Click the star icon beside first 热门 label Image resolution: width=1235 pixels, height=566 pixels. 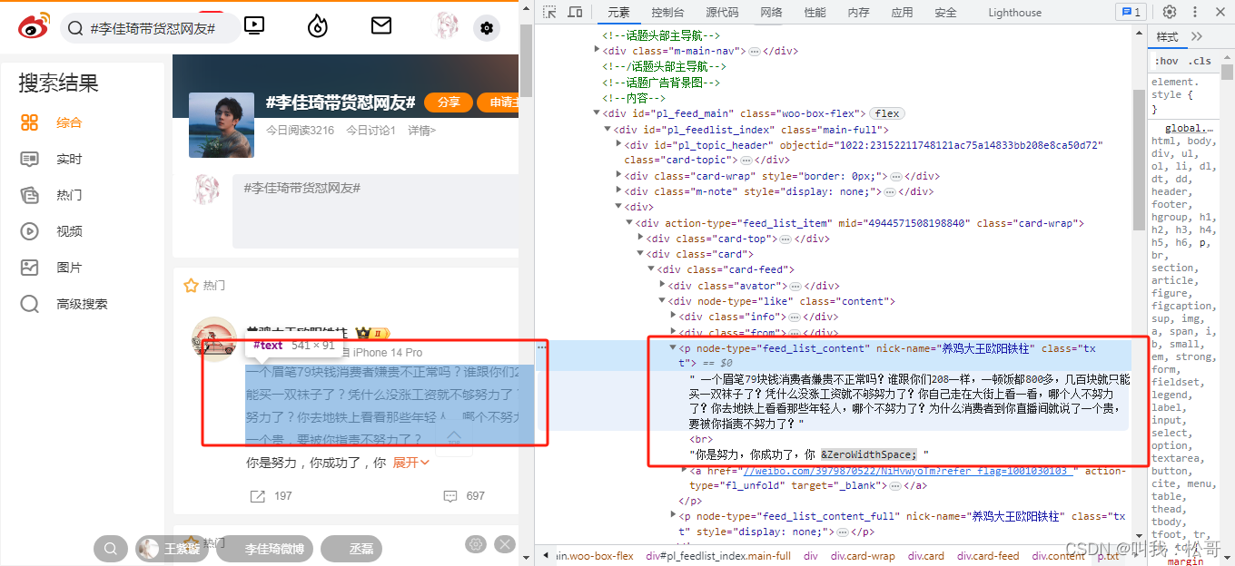(191, 285)
